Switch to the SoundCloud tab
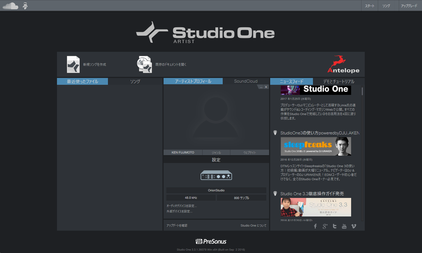The image size is (422, 253). (246, 81)
